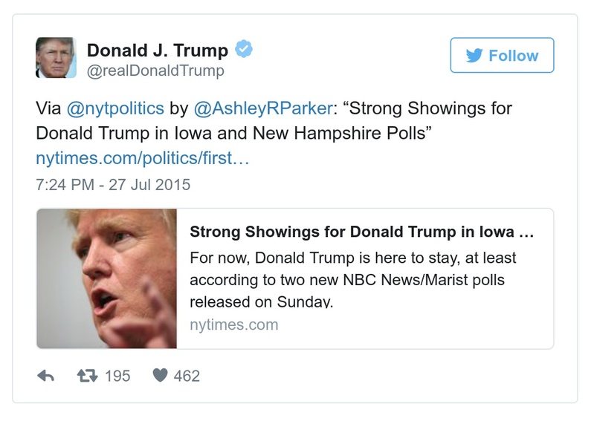Screen dimensions: 594x421
Task: Click the nytimes.com domain on the card
Action: coord(234,324)
